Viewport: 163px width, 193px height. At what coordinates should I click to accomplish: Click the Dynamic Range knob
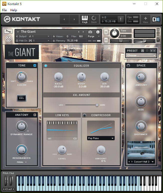pyautogui.click(x=22, y=126)
